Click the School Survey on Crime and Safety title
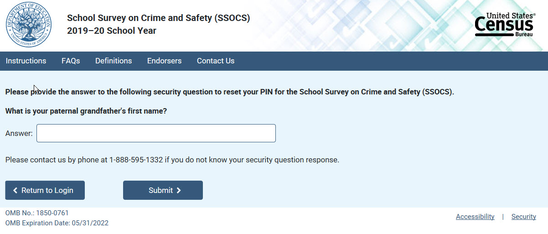The height and width of the screenshot is (234, 548). 158,18
